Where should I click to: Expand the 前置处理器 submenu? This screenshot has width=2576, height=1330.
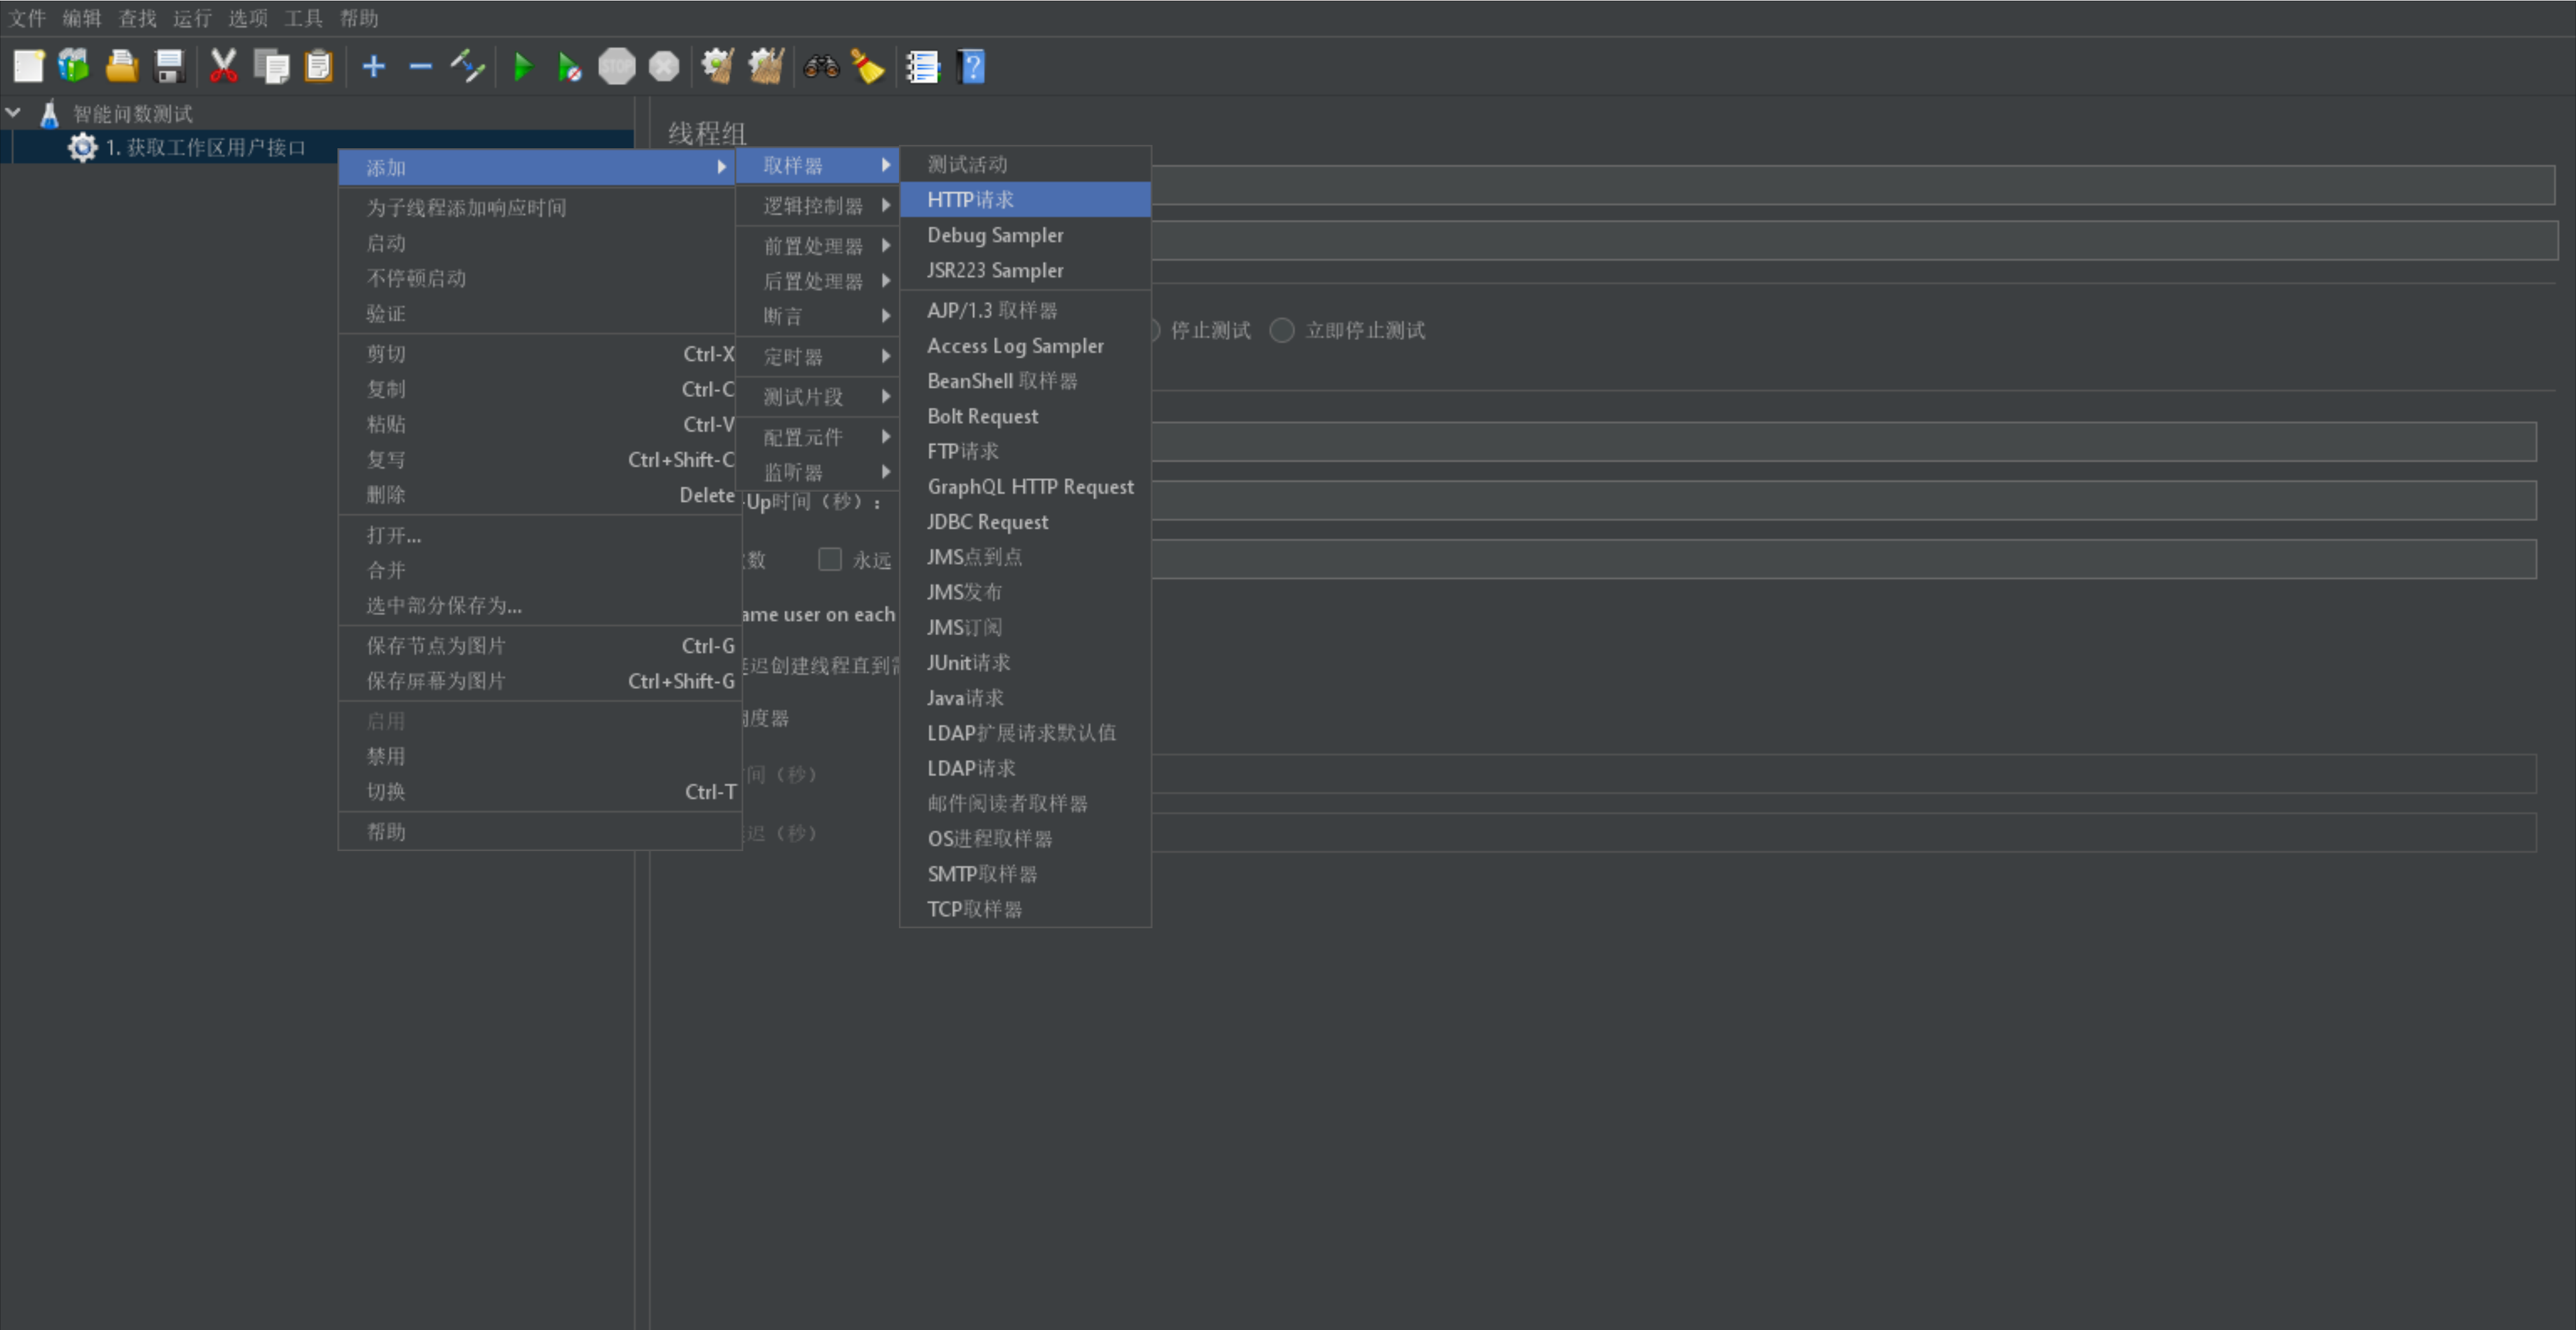(818, 245)
